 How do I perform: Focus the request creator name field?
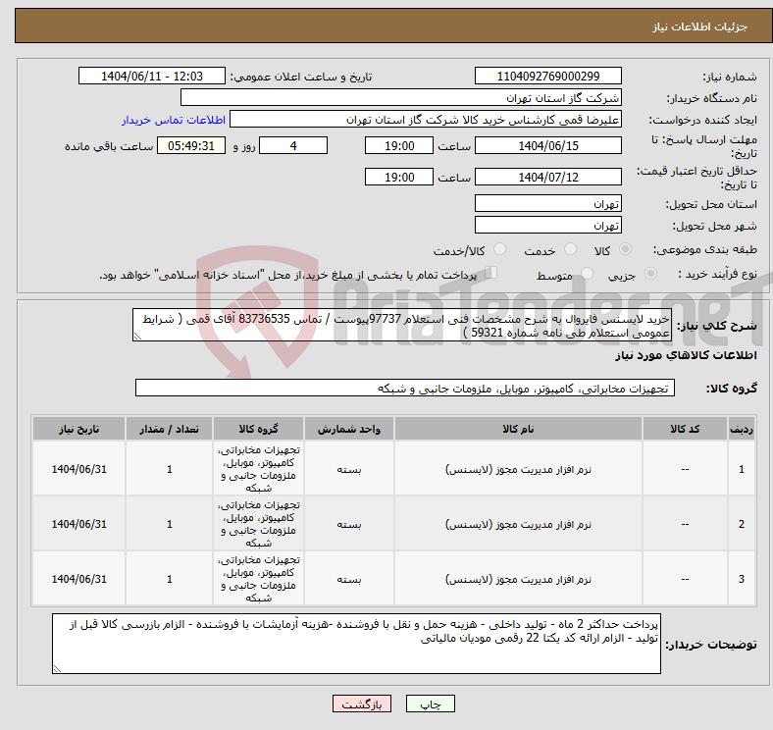click(x=425, y=119)
